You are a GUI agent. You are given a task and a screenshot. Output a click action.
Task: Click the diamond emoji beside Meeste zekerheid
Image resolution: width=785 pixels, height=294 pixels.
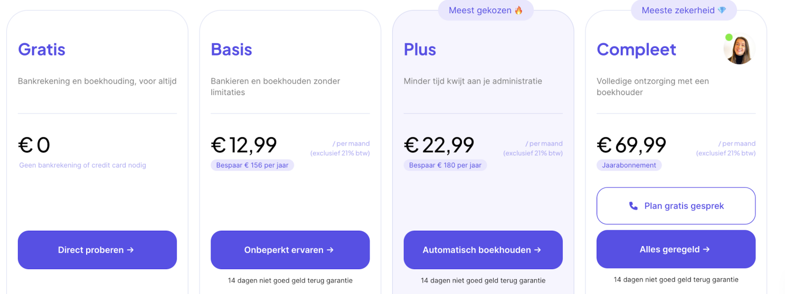tap(722, 10)
